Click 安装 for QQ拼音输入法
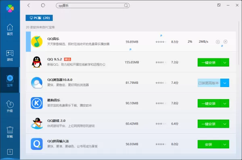The height and width of the screenshot is (160, 242). (x=209, y=144)
